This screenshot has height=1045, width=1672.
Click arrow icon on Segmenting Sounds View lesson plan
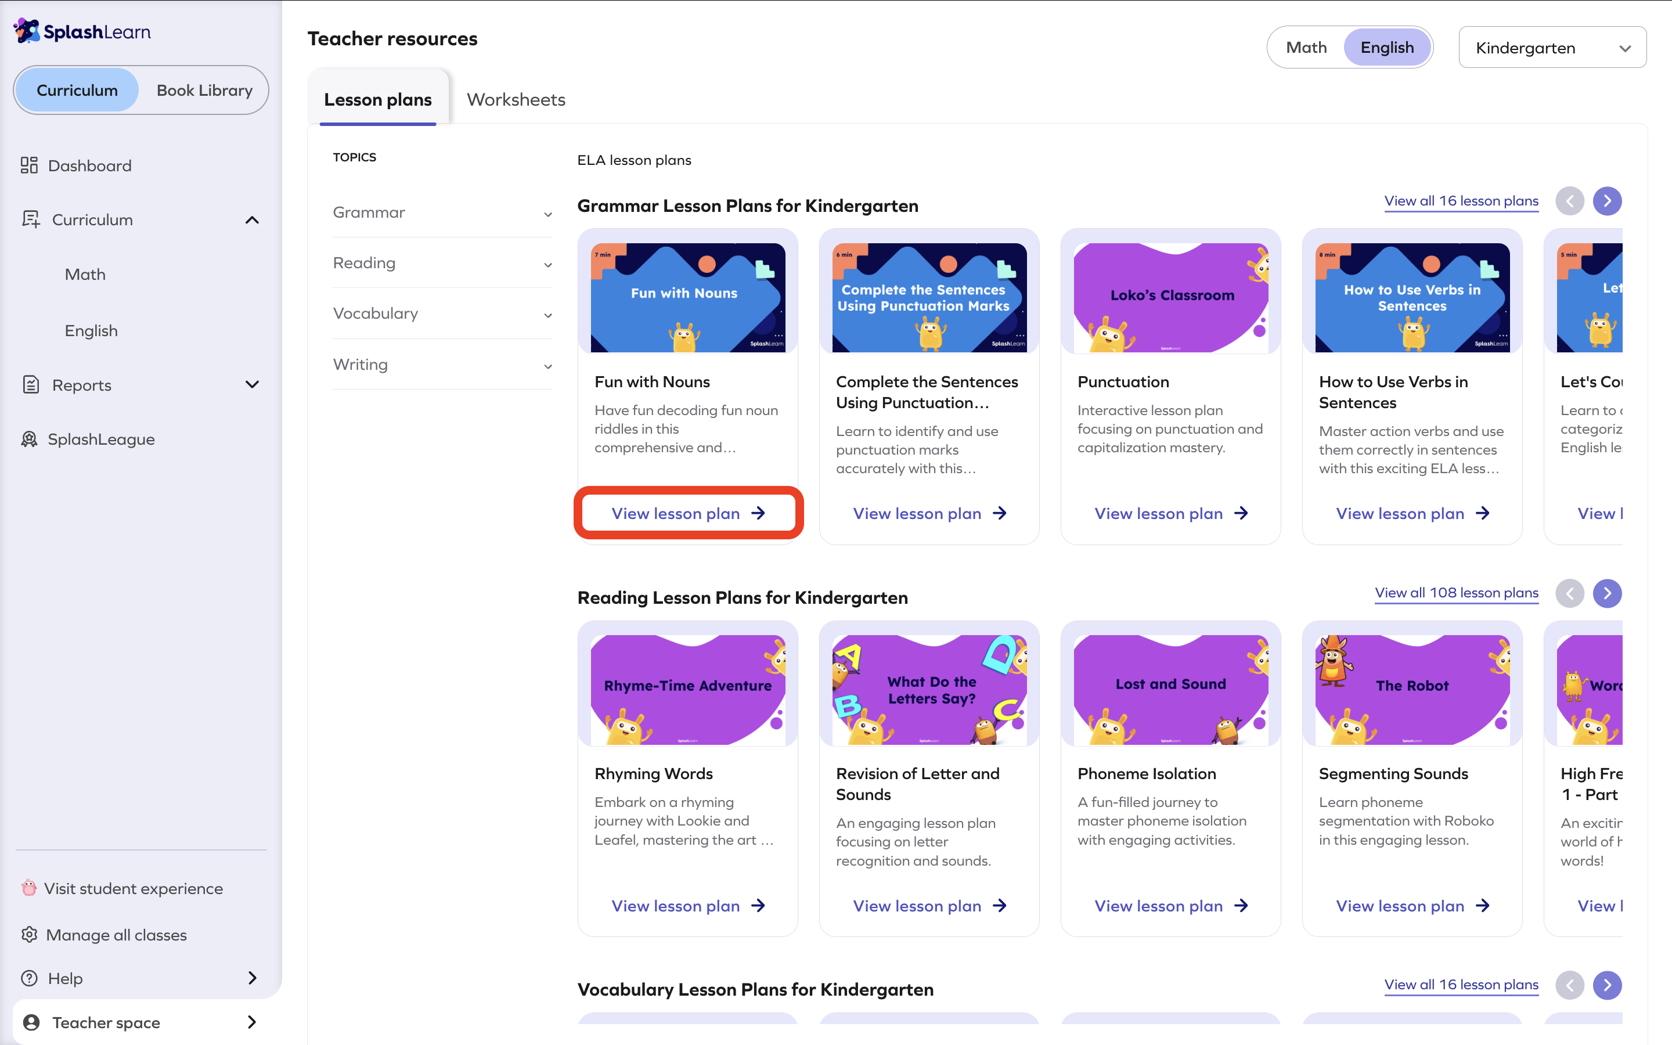1482,906
